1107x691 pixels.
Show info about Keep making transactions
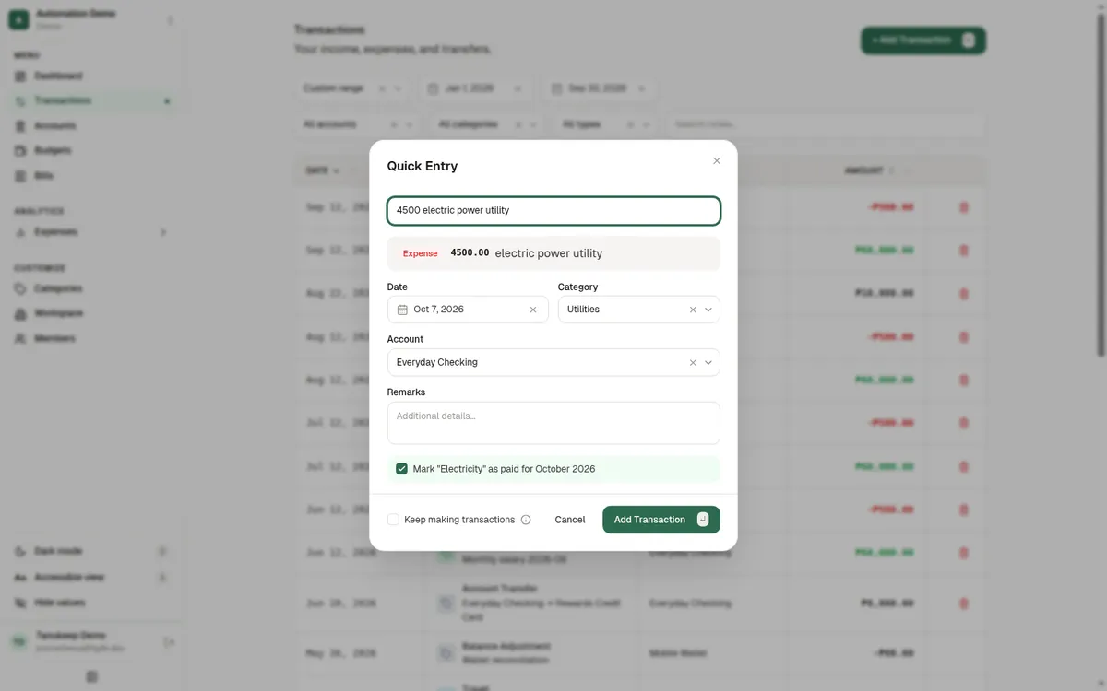(526, 520)
